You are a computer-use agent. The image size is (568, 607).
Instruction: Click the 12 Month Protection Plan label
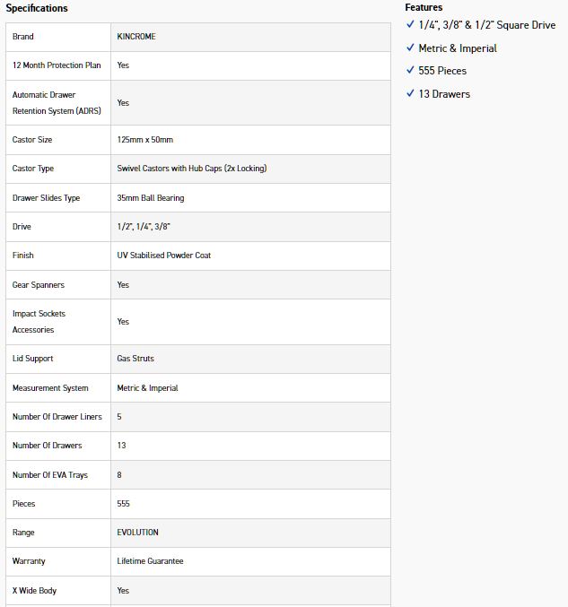point(57,65)
